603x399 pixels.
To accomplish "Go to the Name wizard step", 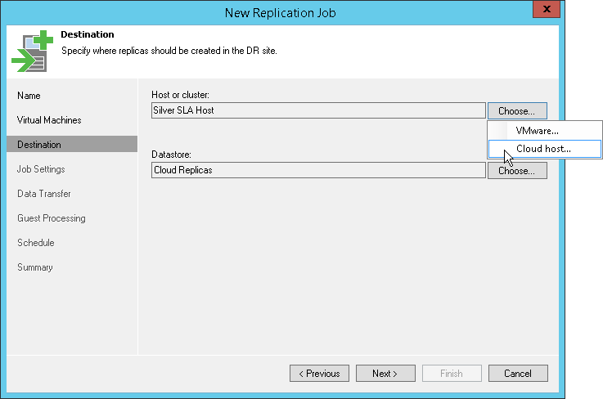I will pos(29,96).
